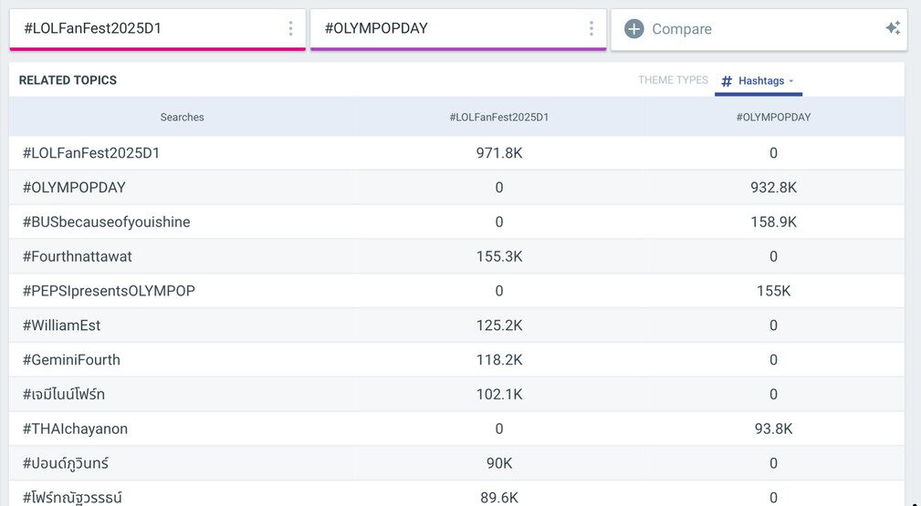Click the 118.2K value cell
This screenshot has width=921, height=506.
pyautogui.click(x=499, y=360)
